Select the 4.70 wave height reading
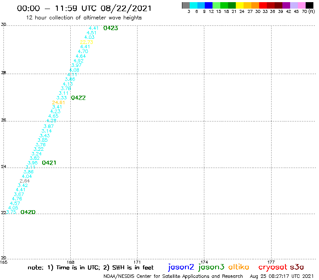This screenshot has height=280, width=319. (83, 51)
